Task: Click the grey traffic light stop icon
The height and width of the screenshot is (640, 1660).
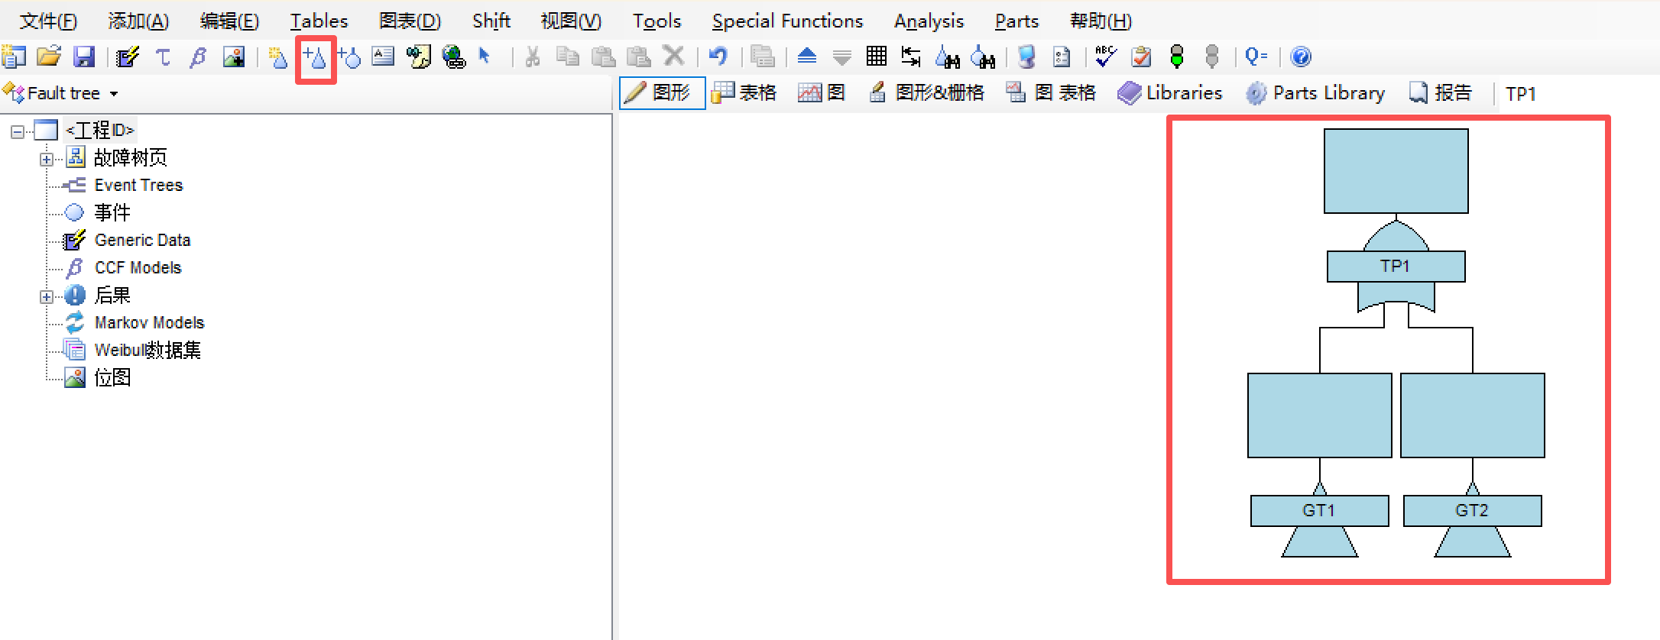Action: (1211, 57)
